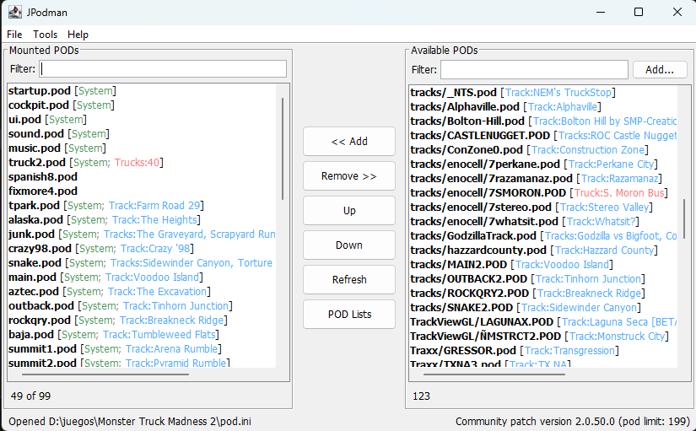Select summit2.pod Pyramid Rumble entry
Screen dimensions: 696x431
pyautogui.click(x=142, y=363)
